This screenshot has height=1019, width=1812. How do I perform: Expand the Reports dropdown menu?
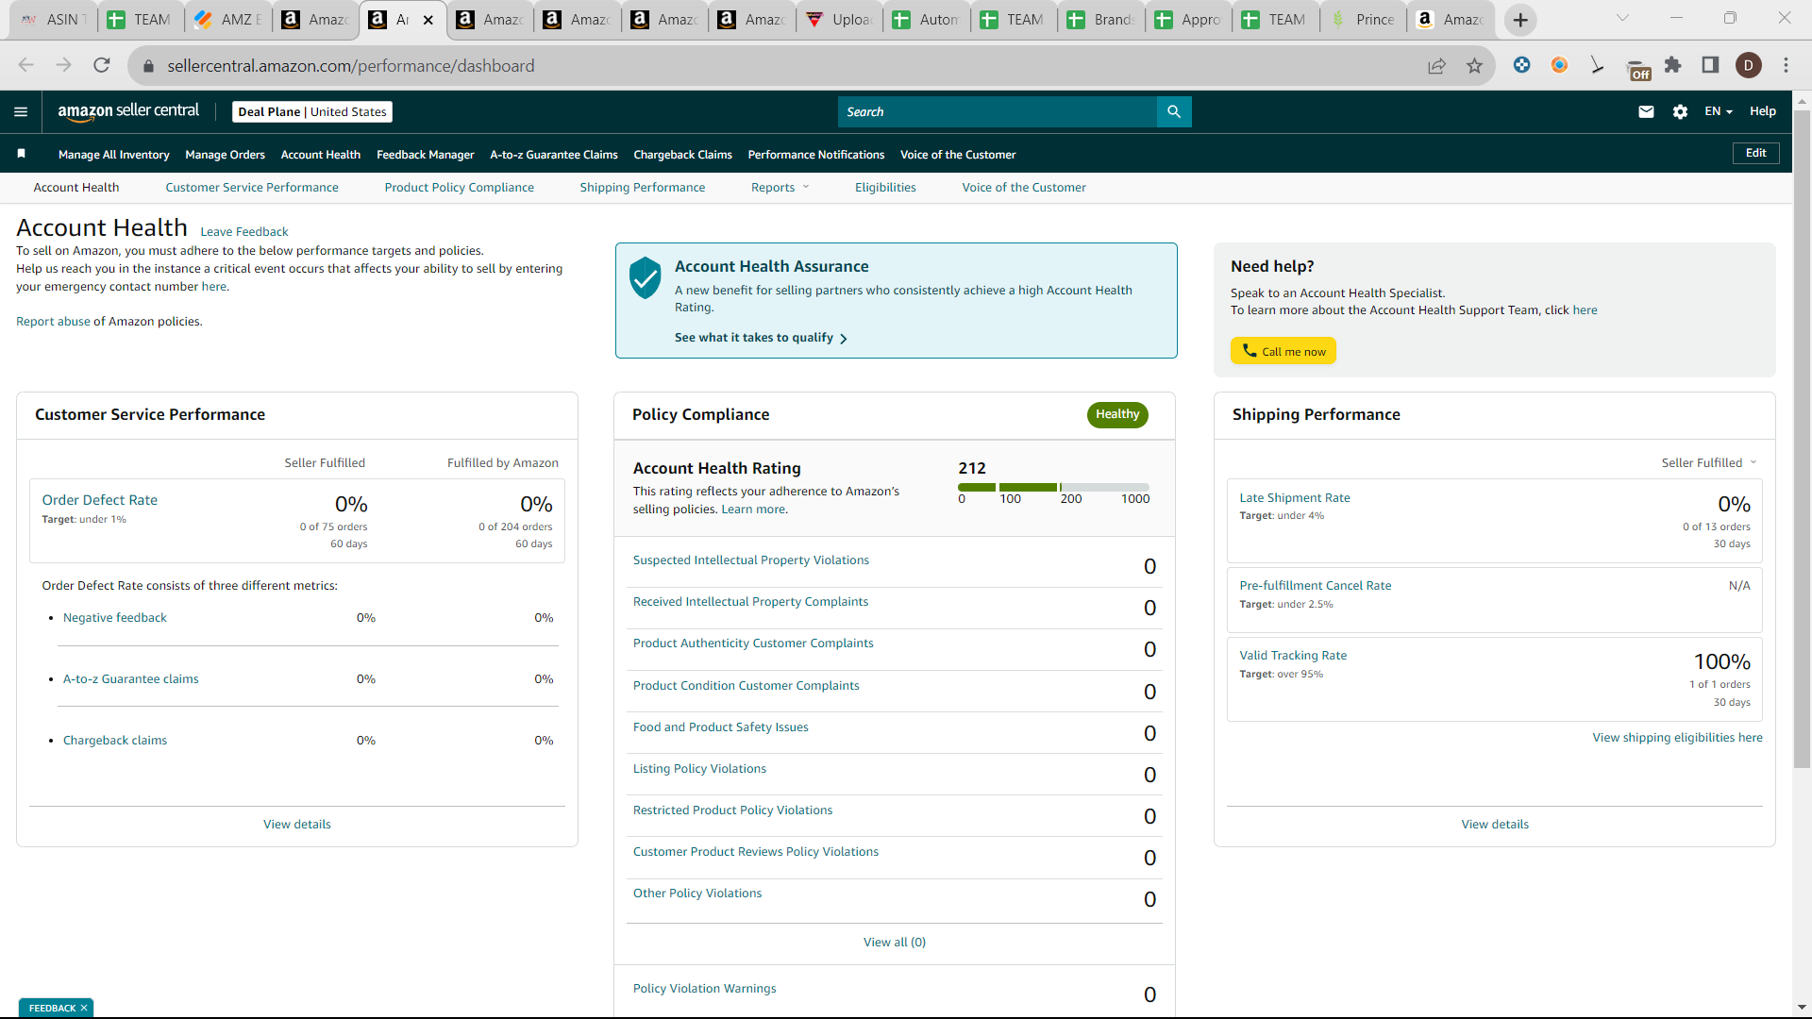pos(780,187)
